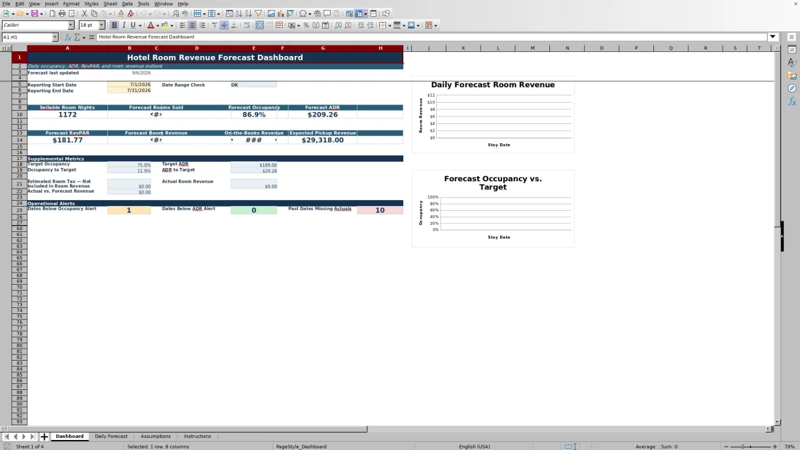Screen dimensions: 800x450
Task: Save the document using the Save icon
Action: [33, 13]
